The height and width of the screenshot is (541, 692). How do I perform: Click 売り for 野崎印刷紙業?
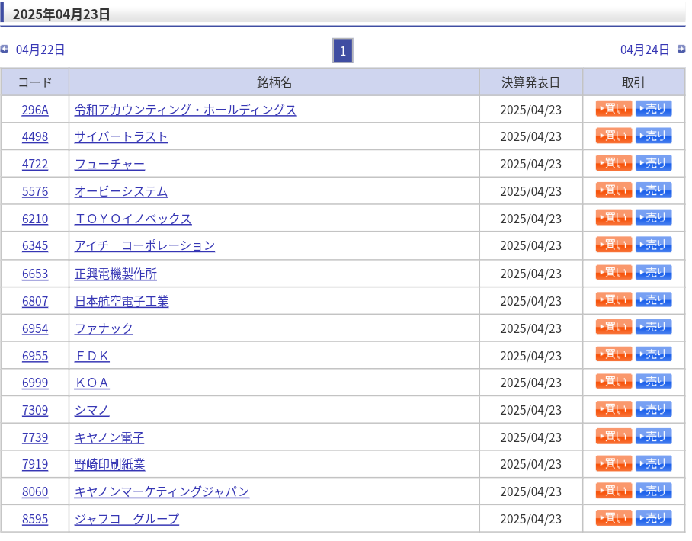click(653, 463)
